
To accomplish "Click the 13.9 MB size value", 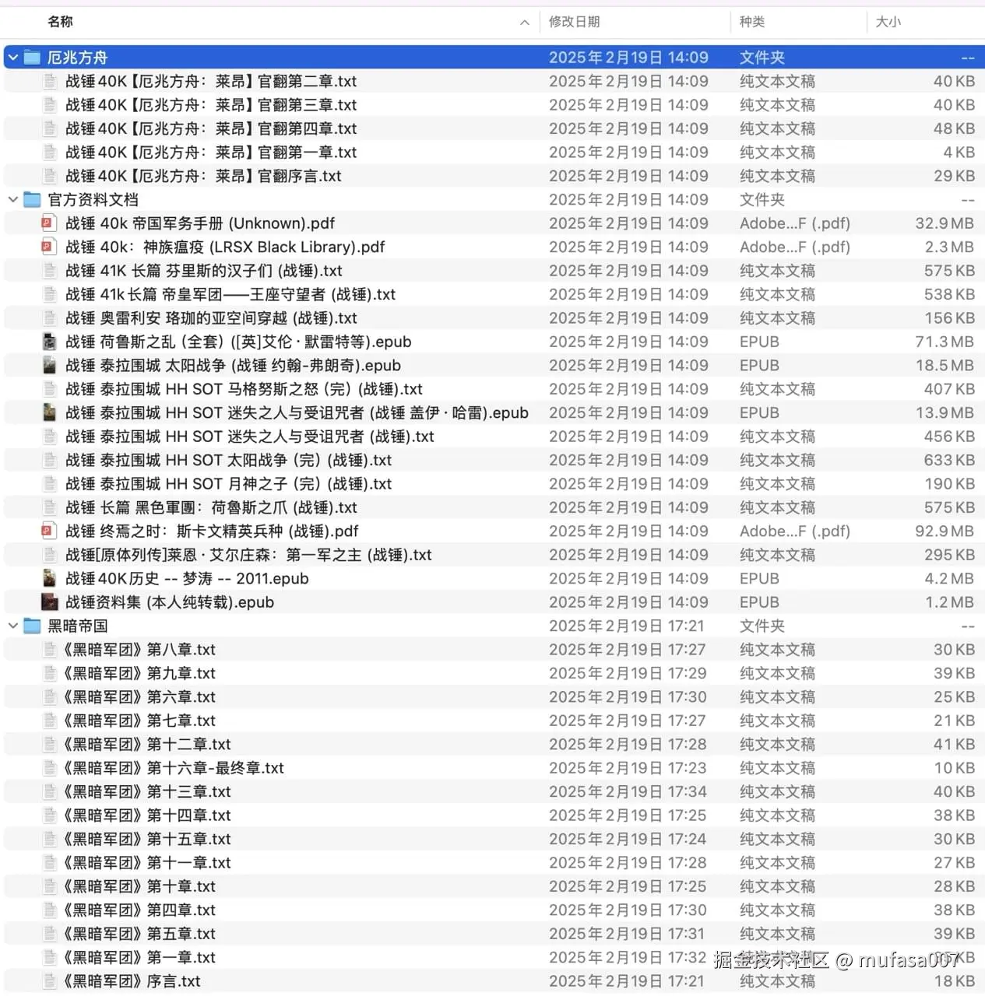I will click(945, 413).
